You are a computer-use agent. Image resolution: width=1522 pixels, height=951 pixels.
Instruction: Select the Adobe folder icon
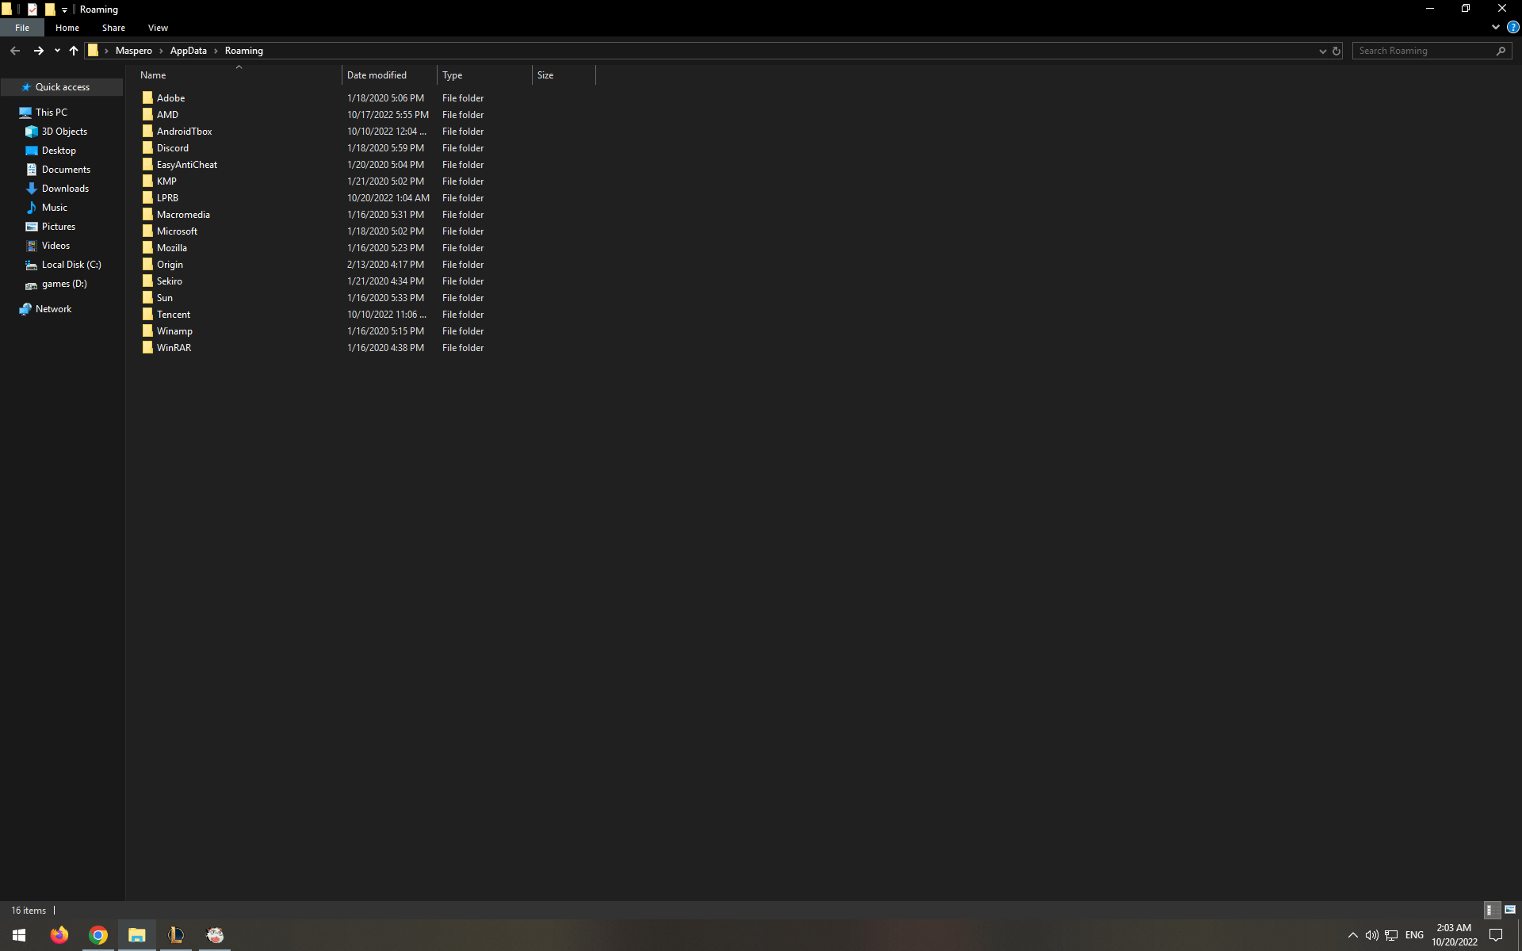click(147, 98)
